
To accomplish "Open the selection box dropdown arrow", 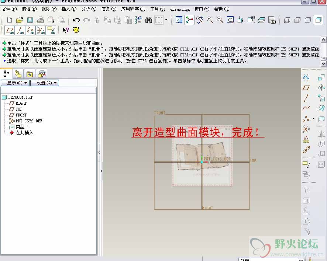I will [x=166, y=20].
